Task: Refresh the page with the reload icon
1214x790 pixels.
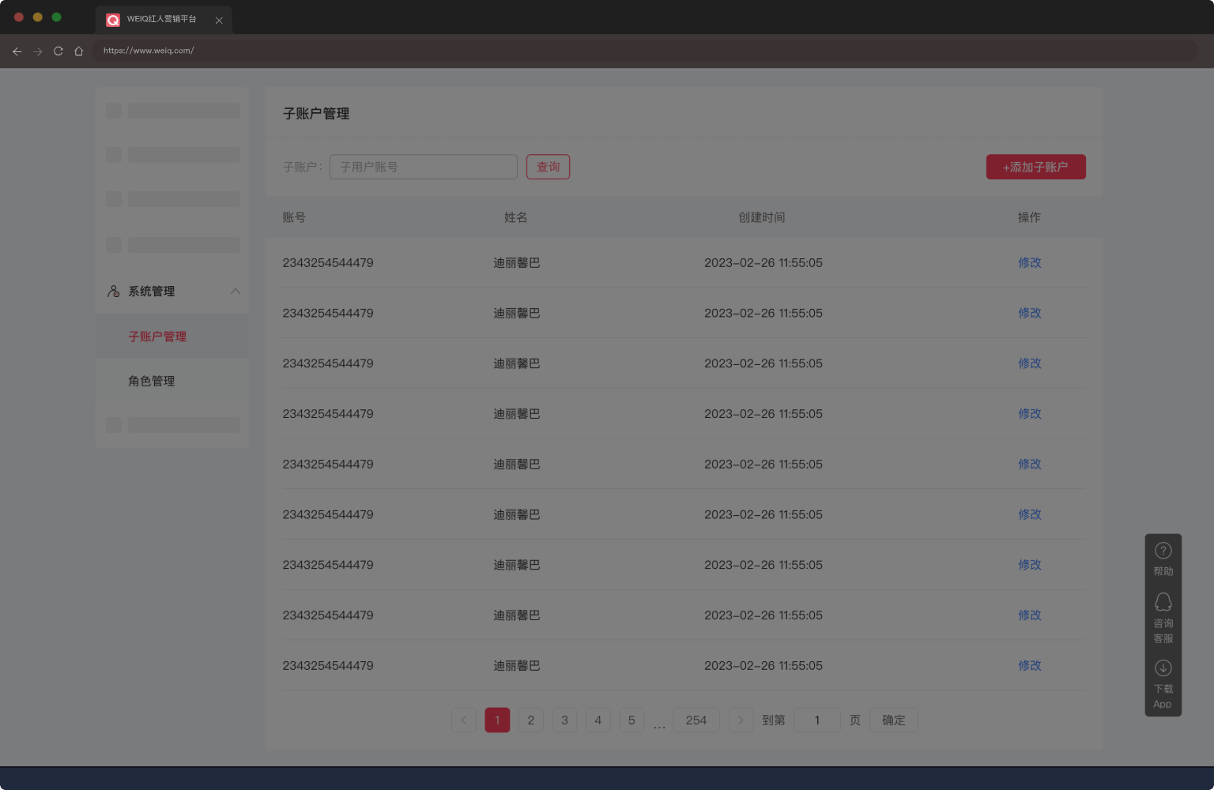Action: tap(58, 51)
